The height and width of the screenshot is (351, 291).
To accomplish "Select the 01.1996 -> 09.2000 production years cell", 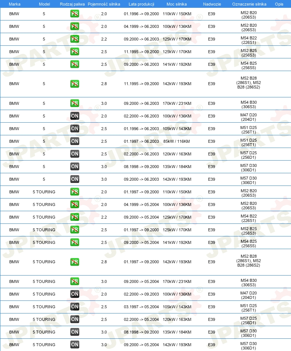I will click(x=141, y=14).
